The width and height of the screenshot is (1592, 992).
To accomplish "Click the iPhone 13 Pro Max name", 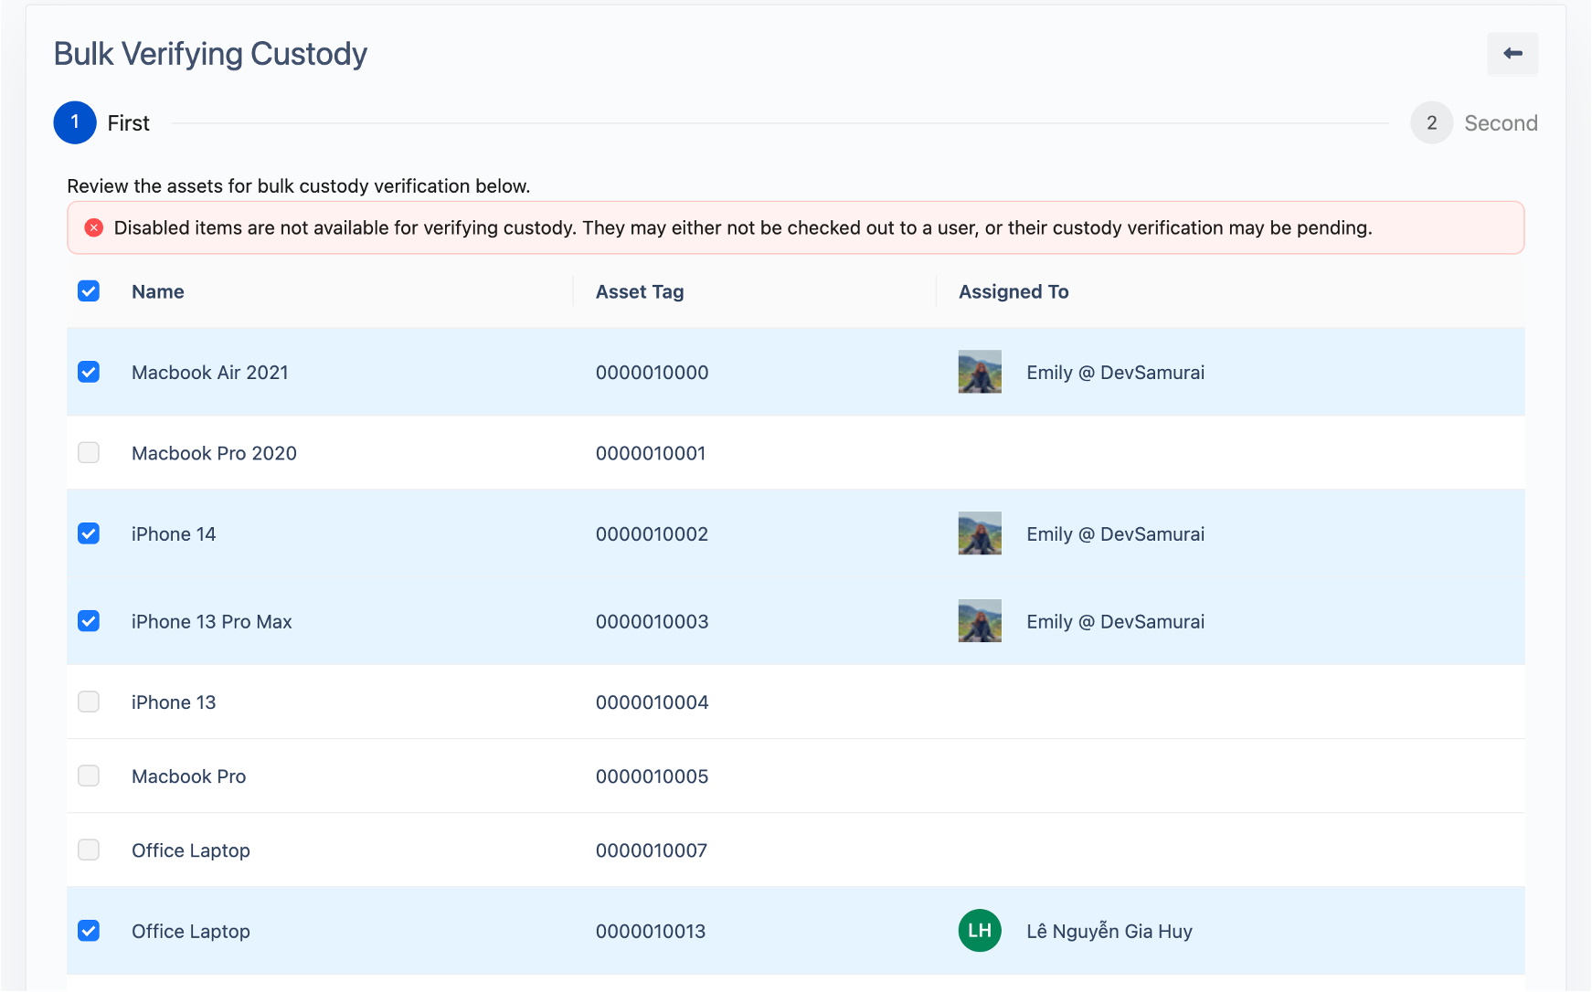I will (211, 622).
